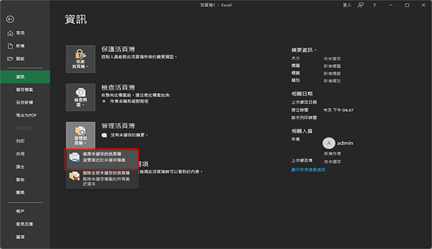Image resolution: width=432 pixels, height=249 pixels.
Task: Click the 管理活頁簿 heading text
Action: coord(118,126)
